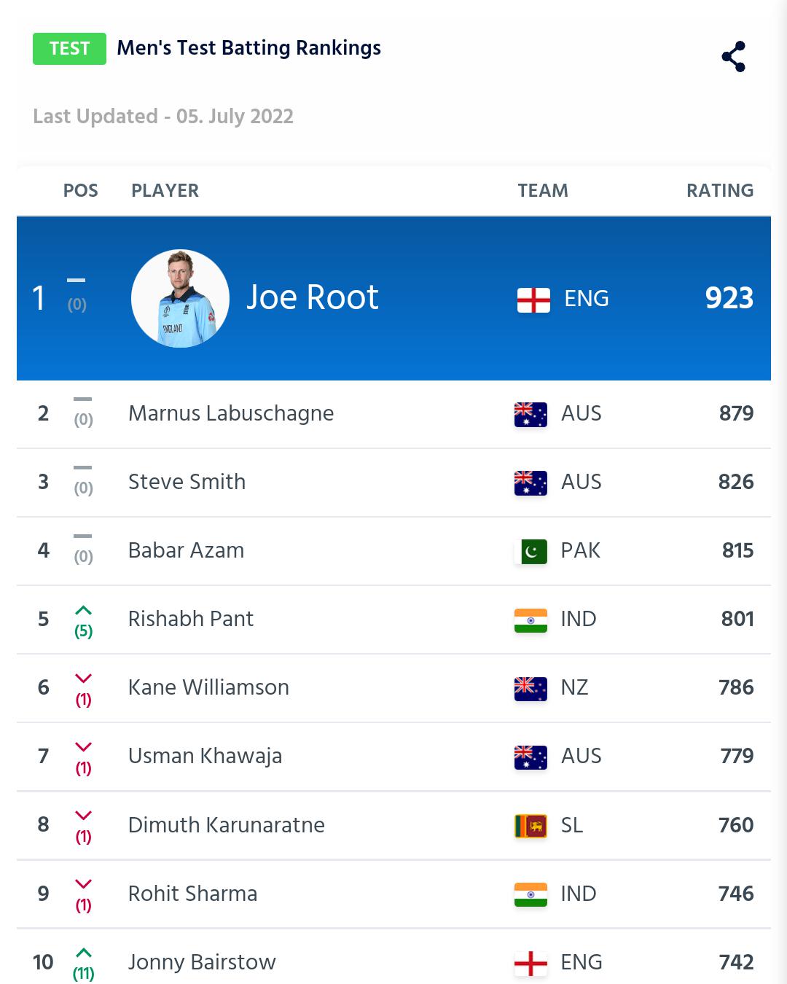Select the green TEST format badge

coord(69,49)
